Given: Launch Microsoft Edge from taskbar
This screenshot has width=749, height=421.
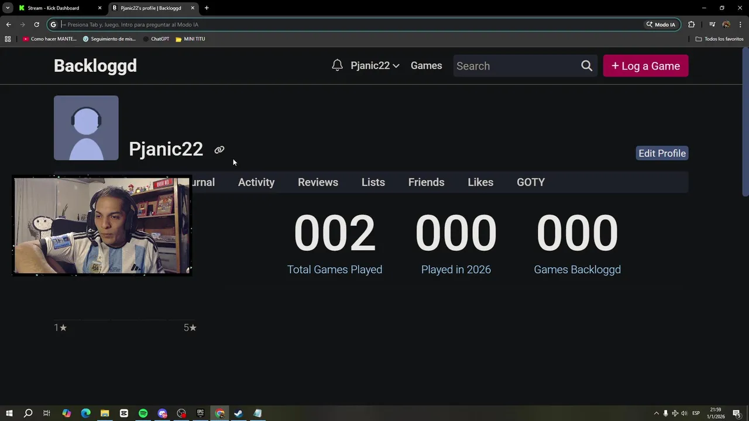Looking at the screenshot, I should [85, 413].
